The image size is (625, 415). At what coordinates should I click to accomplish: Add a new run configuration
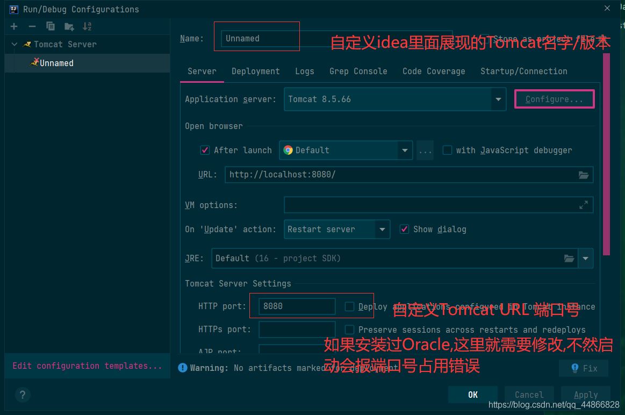[14, 26]
